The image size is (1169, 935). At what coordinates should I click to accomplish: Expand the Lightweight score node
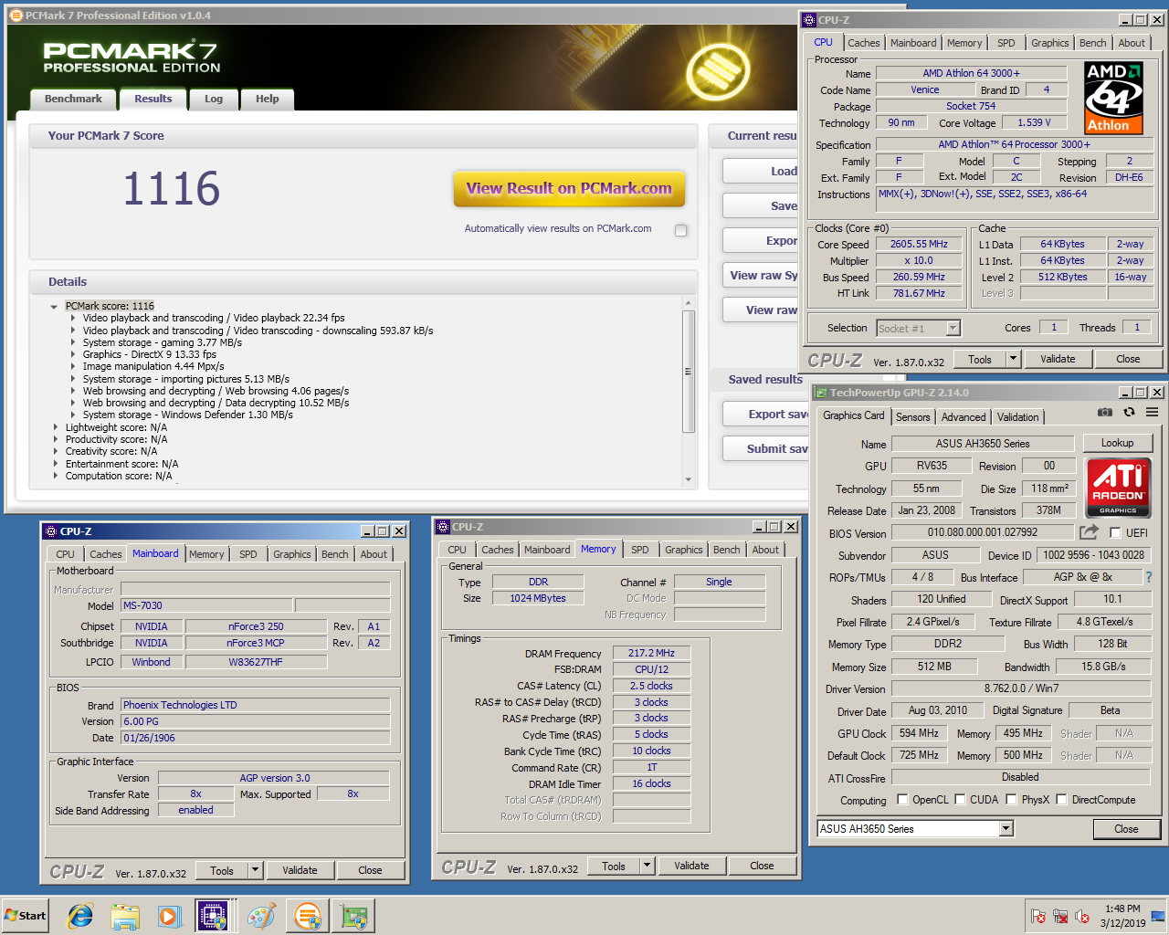[x=55, y=427]
